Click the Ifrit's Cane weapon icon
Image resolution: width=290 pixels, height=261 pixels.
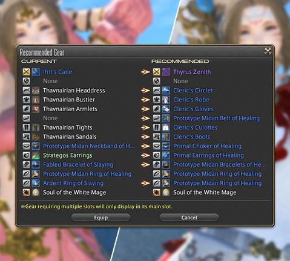coord(36,72)
